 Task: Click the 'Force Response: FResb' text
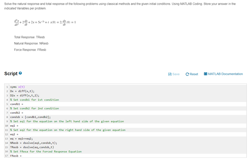30,50
